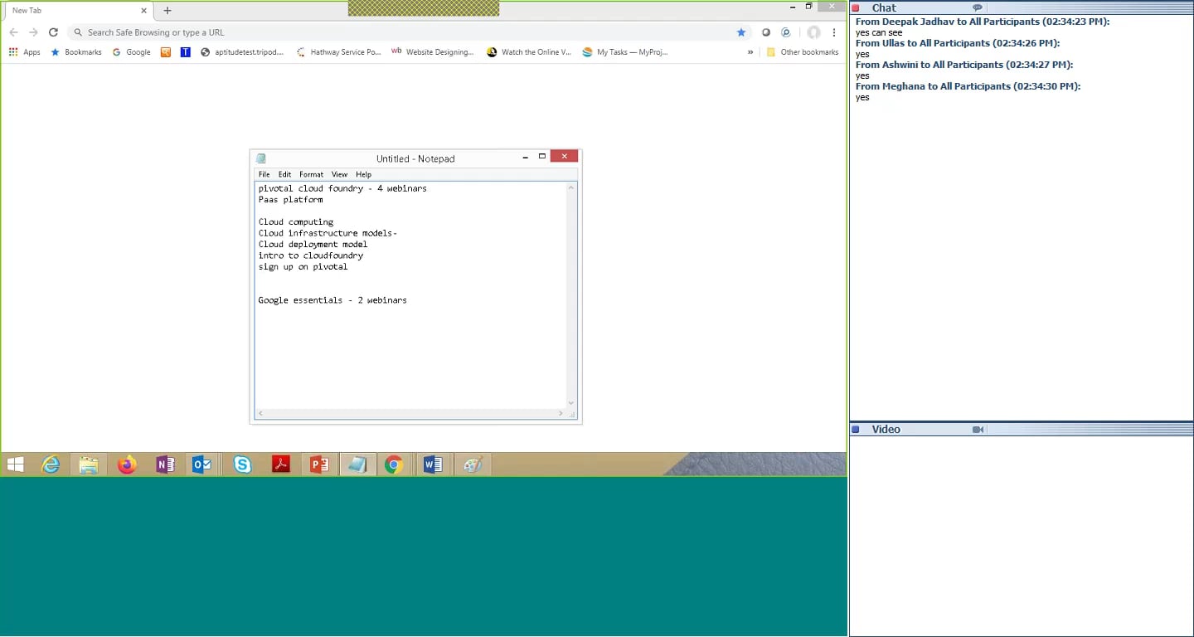Launch Internet Explorer from taskbar
Image resolution: width=1194 pixels, height=637 pixels.
[x=51, y=465]
